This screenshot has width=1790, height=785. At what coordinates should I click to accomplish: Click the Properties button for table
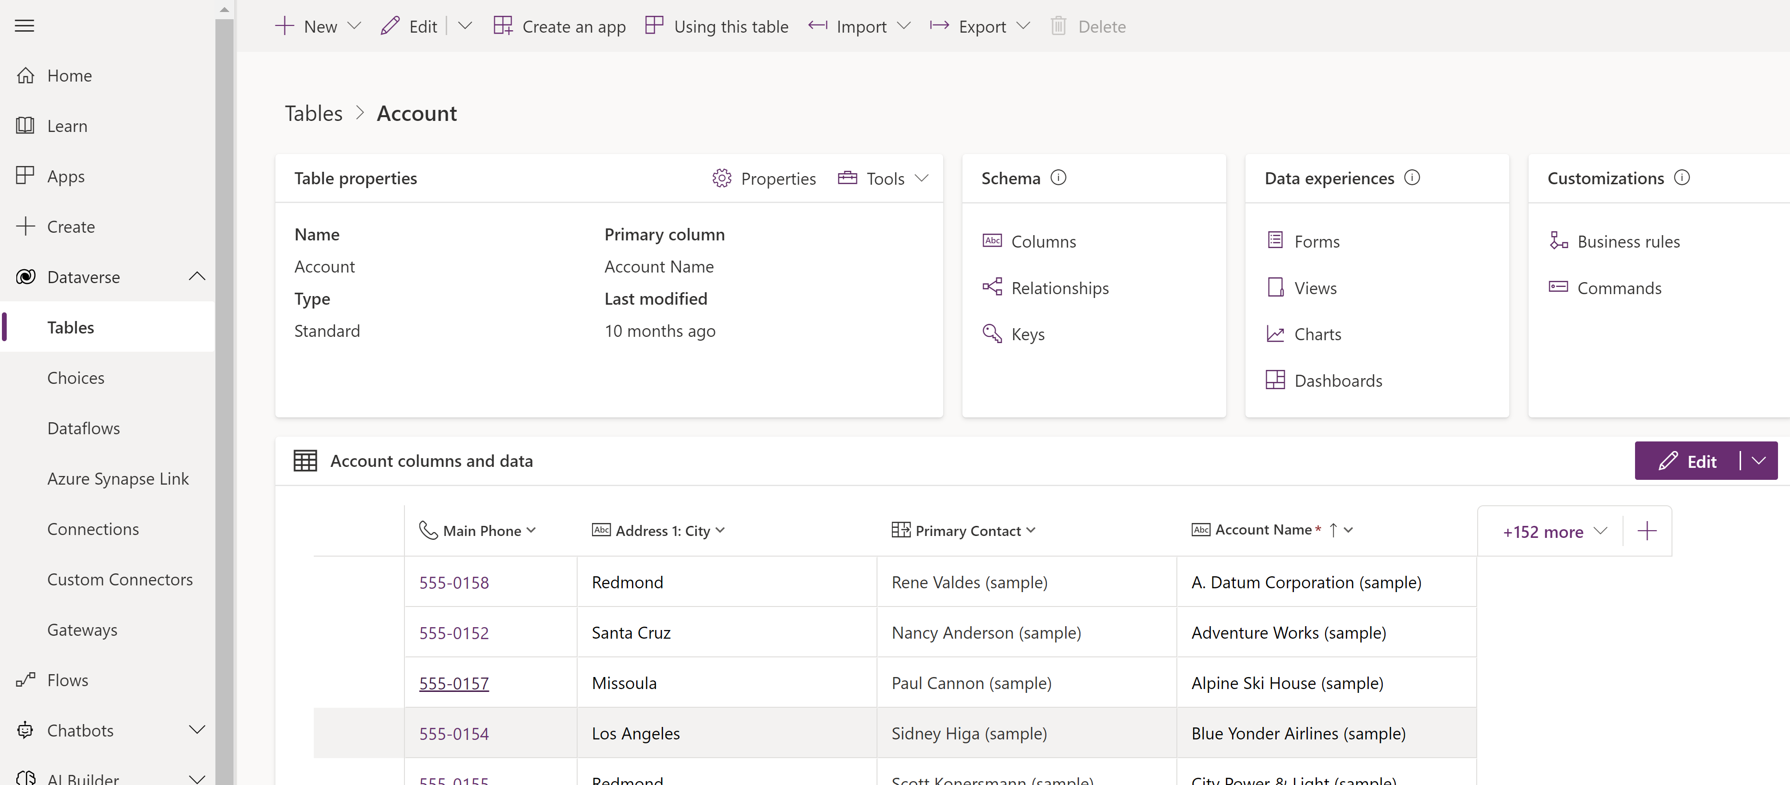coord(765,178)
